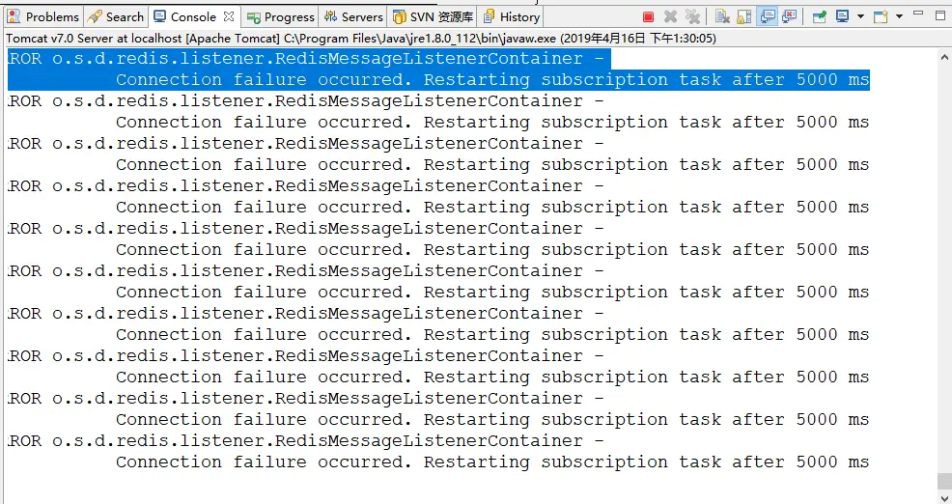Image resolution: width=952 pixels, height=504 pixels.
Task: Click the Display Selected Console monitor icon
Action: pos(842,17)
